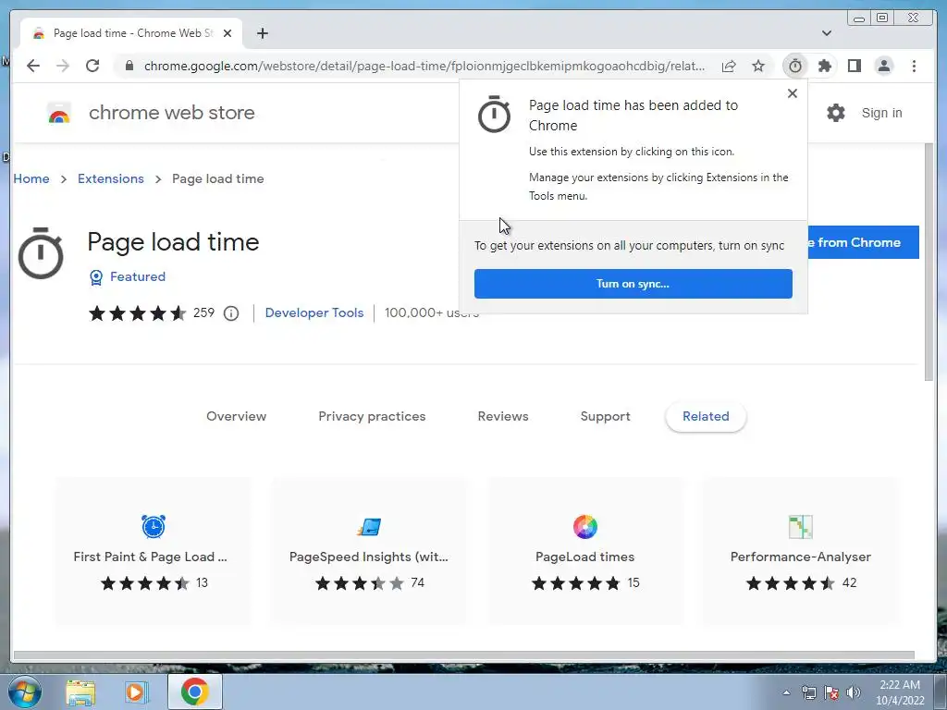Click Turn on sync button
Image resolution: width=947 pixels, height=710 pixels.
coord(633,284)
